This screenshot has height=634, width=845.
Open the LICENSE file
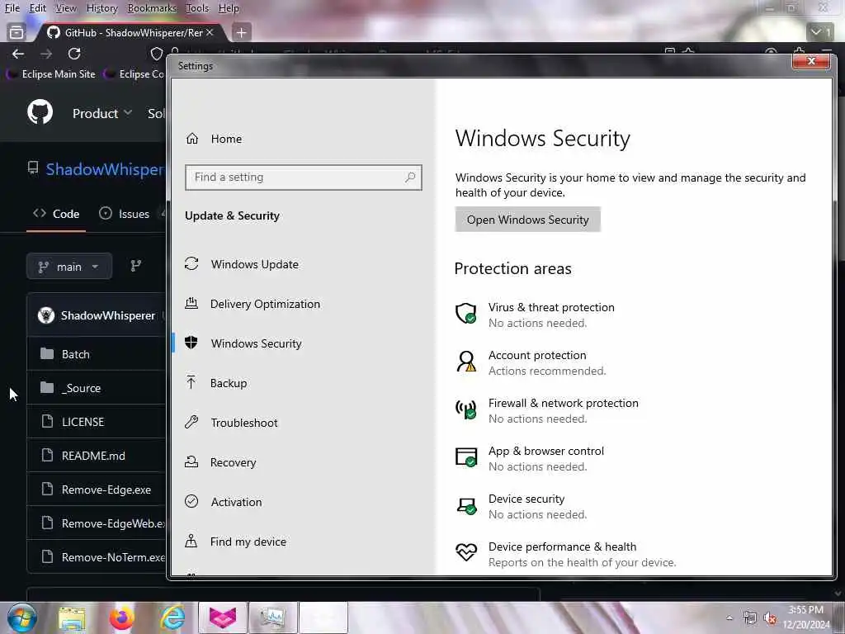tap(83, 422)
